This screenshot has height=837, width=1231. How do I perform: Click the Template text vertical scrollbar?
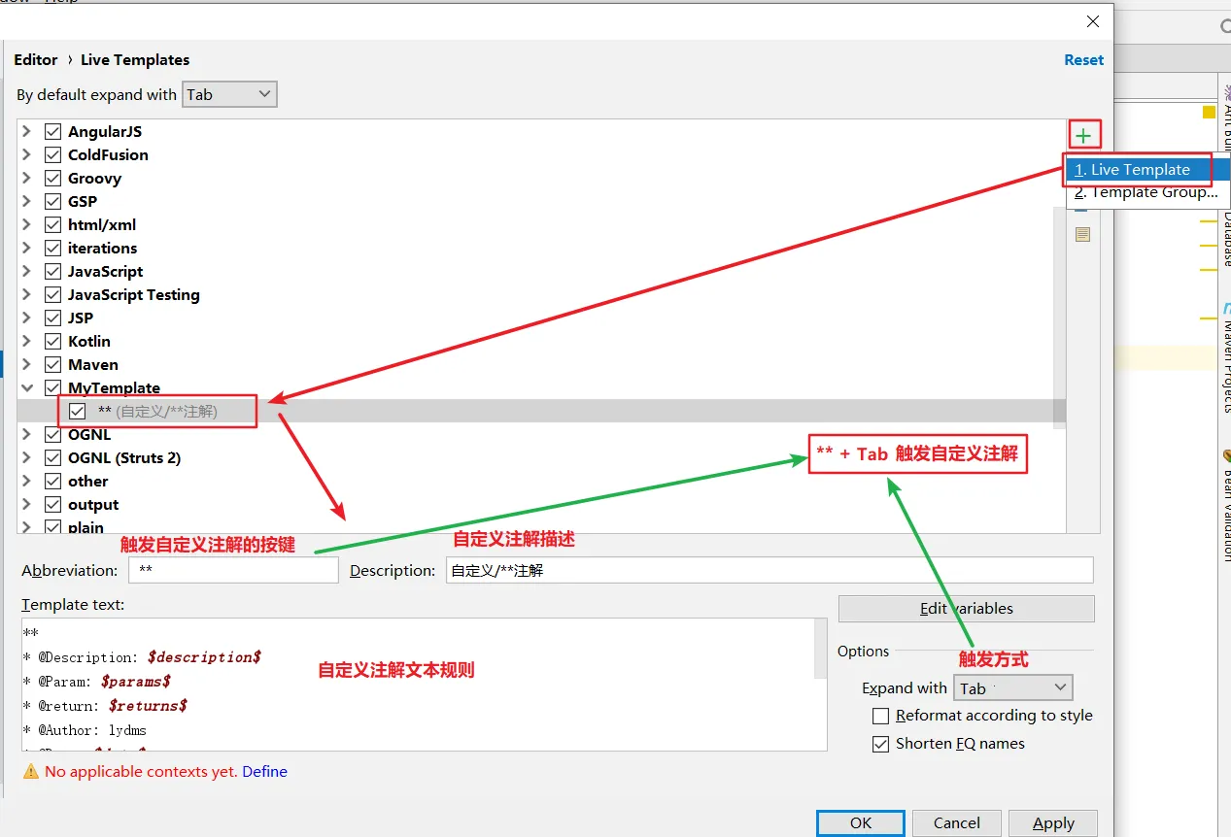pos(821,651)
